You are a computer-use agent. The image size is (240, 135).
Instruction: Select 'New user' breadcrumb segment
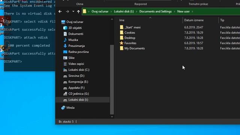pos(183,12)
